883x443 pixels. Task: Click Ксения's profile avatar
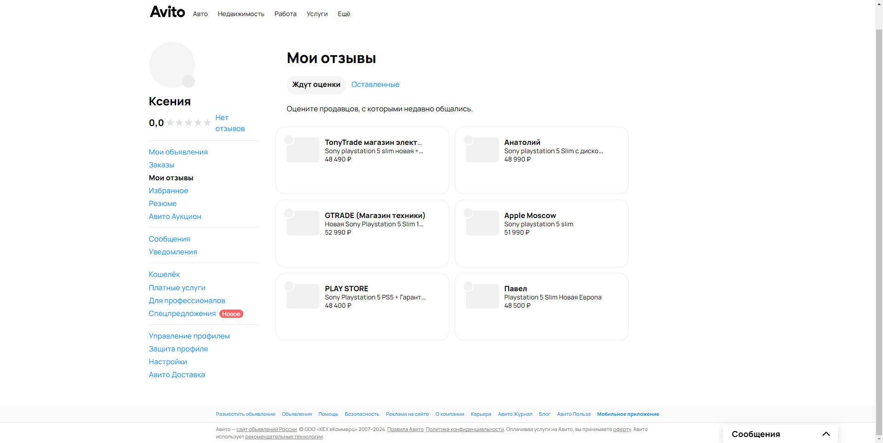tap(172, 65)
